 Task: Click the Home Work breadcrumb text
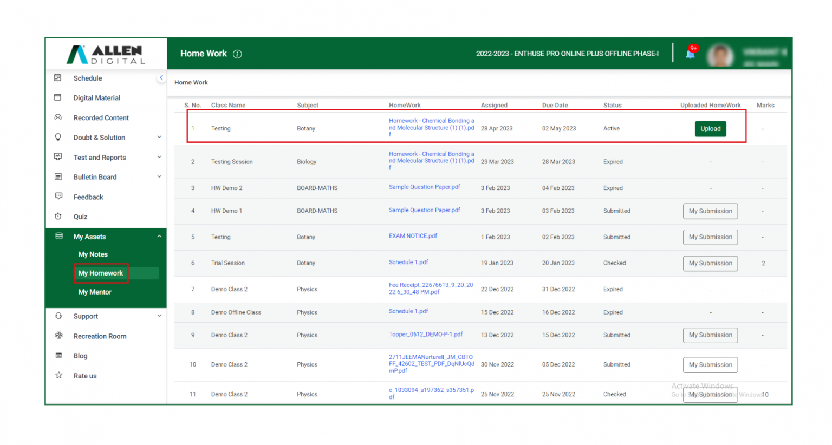point(191,82)
